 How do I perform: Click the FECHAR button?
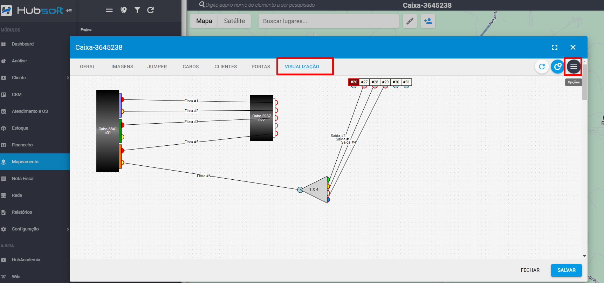(530, 270)
